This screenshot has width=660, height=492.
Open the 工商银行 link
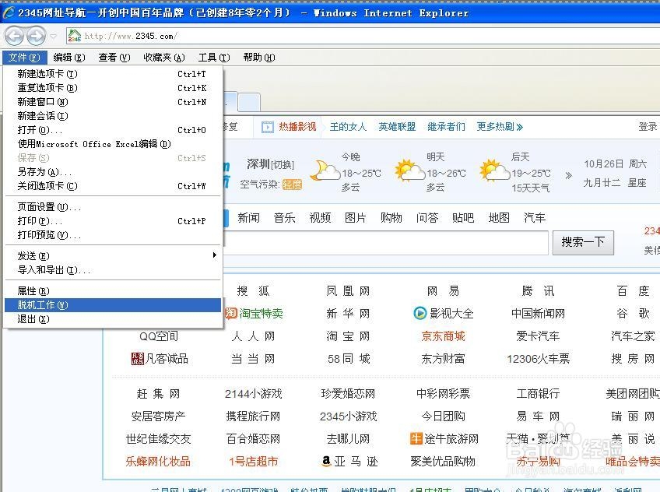pos(539,393)
